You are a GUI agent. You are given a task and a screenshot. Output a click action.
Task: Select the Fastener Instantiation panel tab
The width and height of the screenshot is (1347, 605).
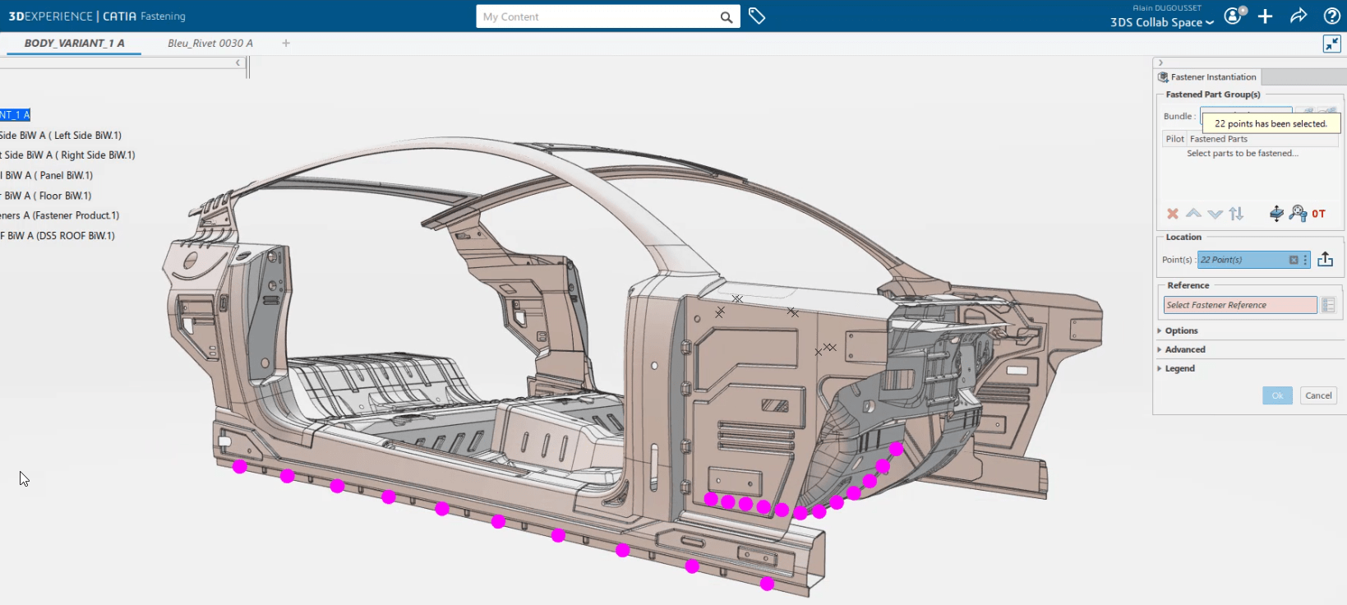(1207, 77)
